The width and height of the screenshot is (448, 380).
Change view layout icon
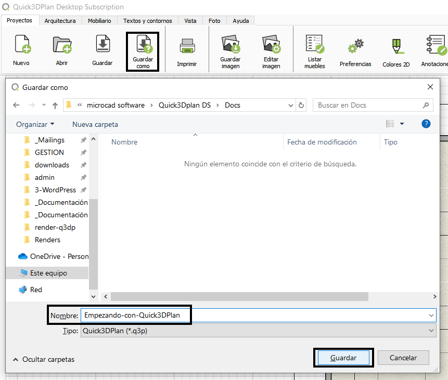point(390,124)
